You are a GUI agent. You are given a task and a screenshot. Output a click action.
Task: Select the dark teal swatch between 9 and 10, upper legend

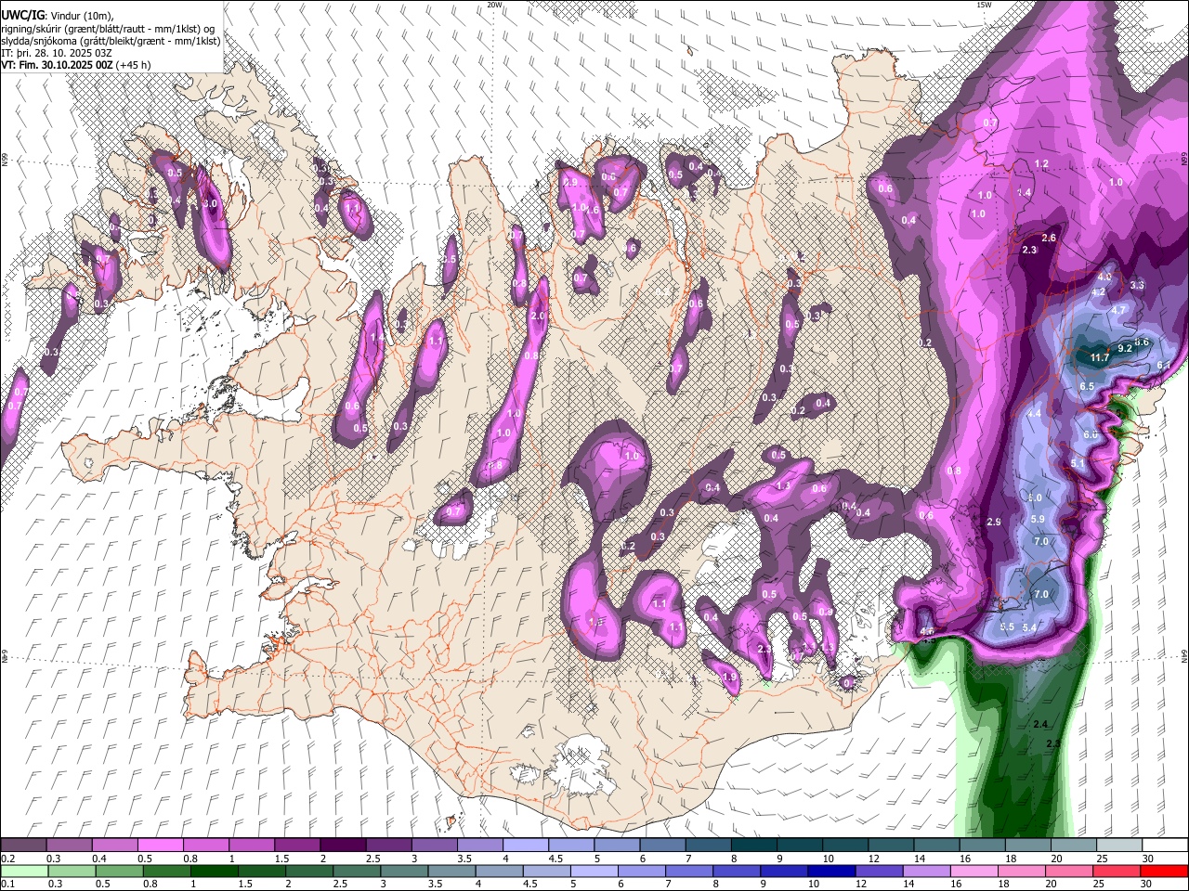(799, 846)
